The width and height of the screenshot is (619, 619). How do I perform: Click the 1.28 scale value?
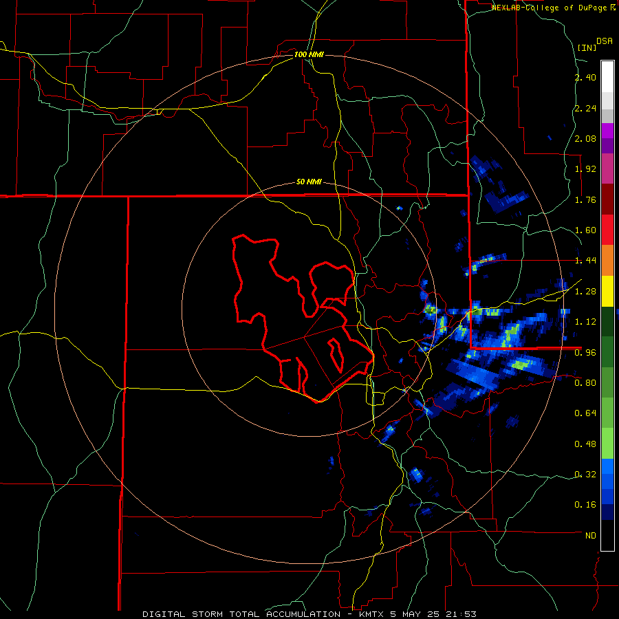[x=585, y=292]
